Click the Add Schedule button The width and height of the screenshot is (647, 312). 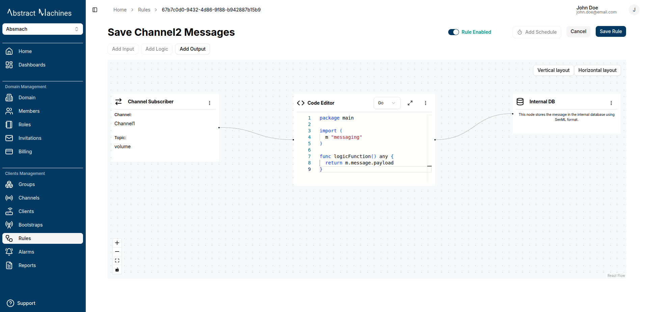pyautogui.click(x=537, y=32)
